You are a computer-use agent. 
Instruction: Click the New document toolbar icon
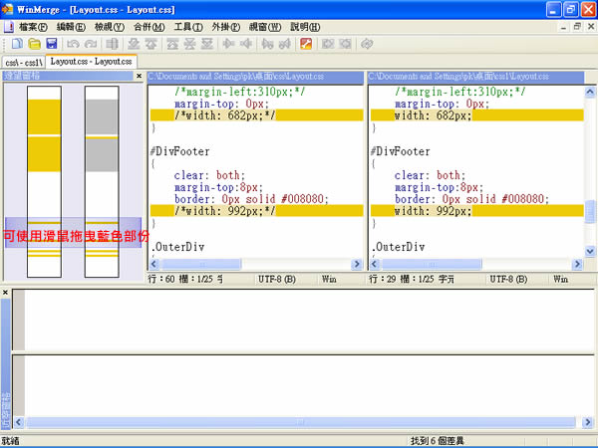tap(18, 44)
